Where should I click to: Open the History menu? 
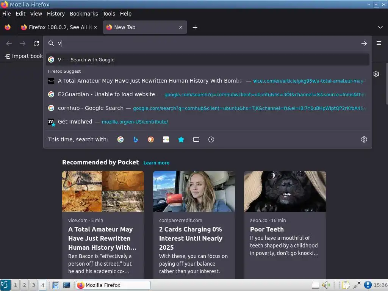56,14
